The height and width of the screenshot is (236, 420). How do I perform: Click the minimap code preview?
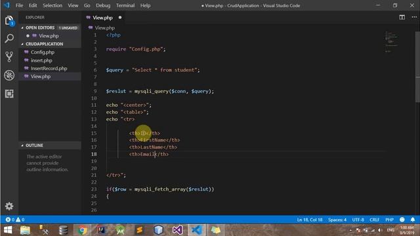pyautogui.click(x=391, y=42)
